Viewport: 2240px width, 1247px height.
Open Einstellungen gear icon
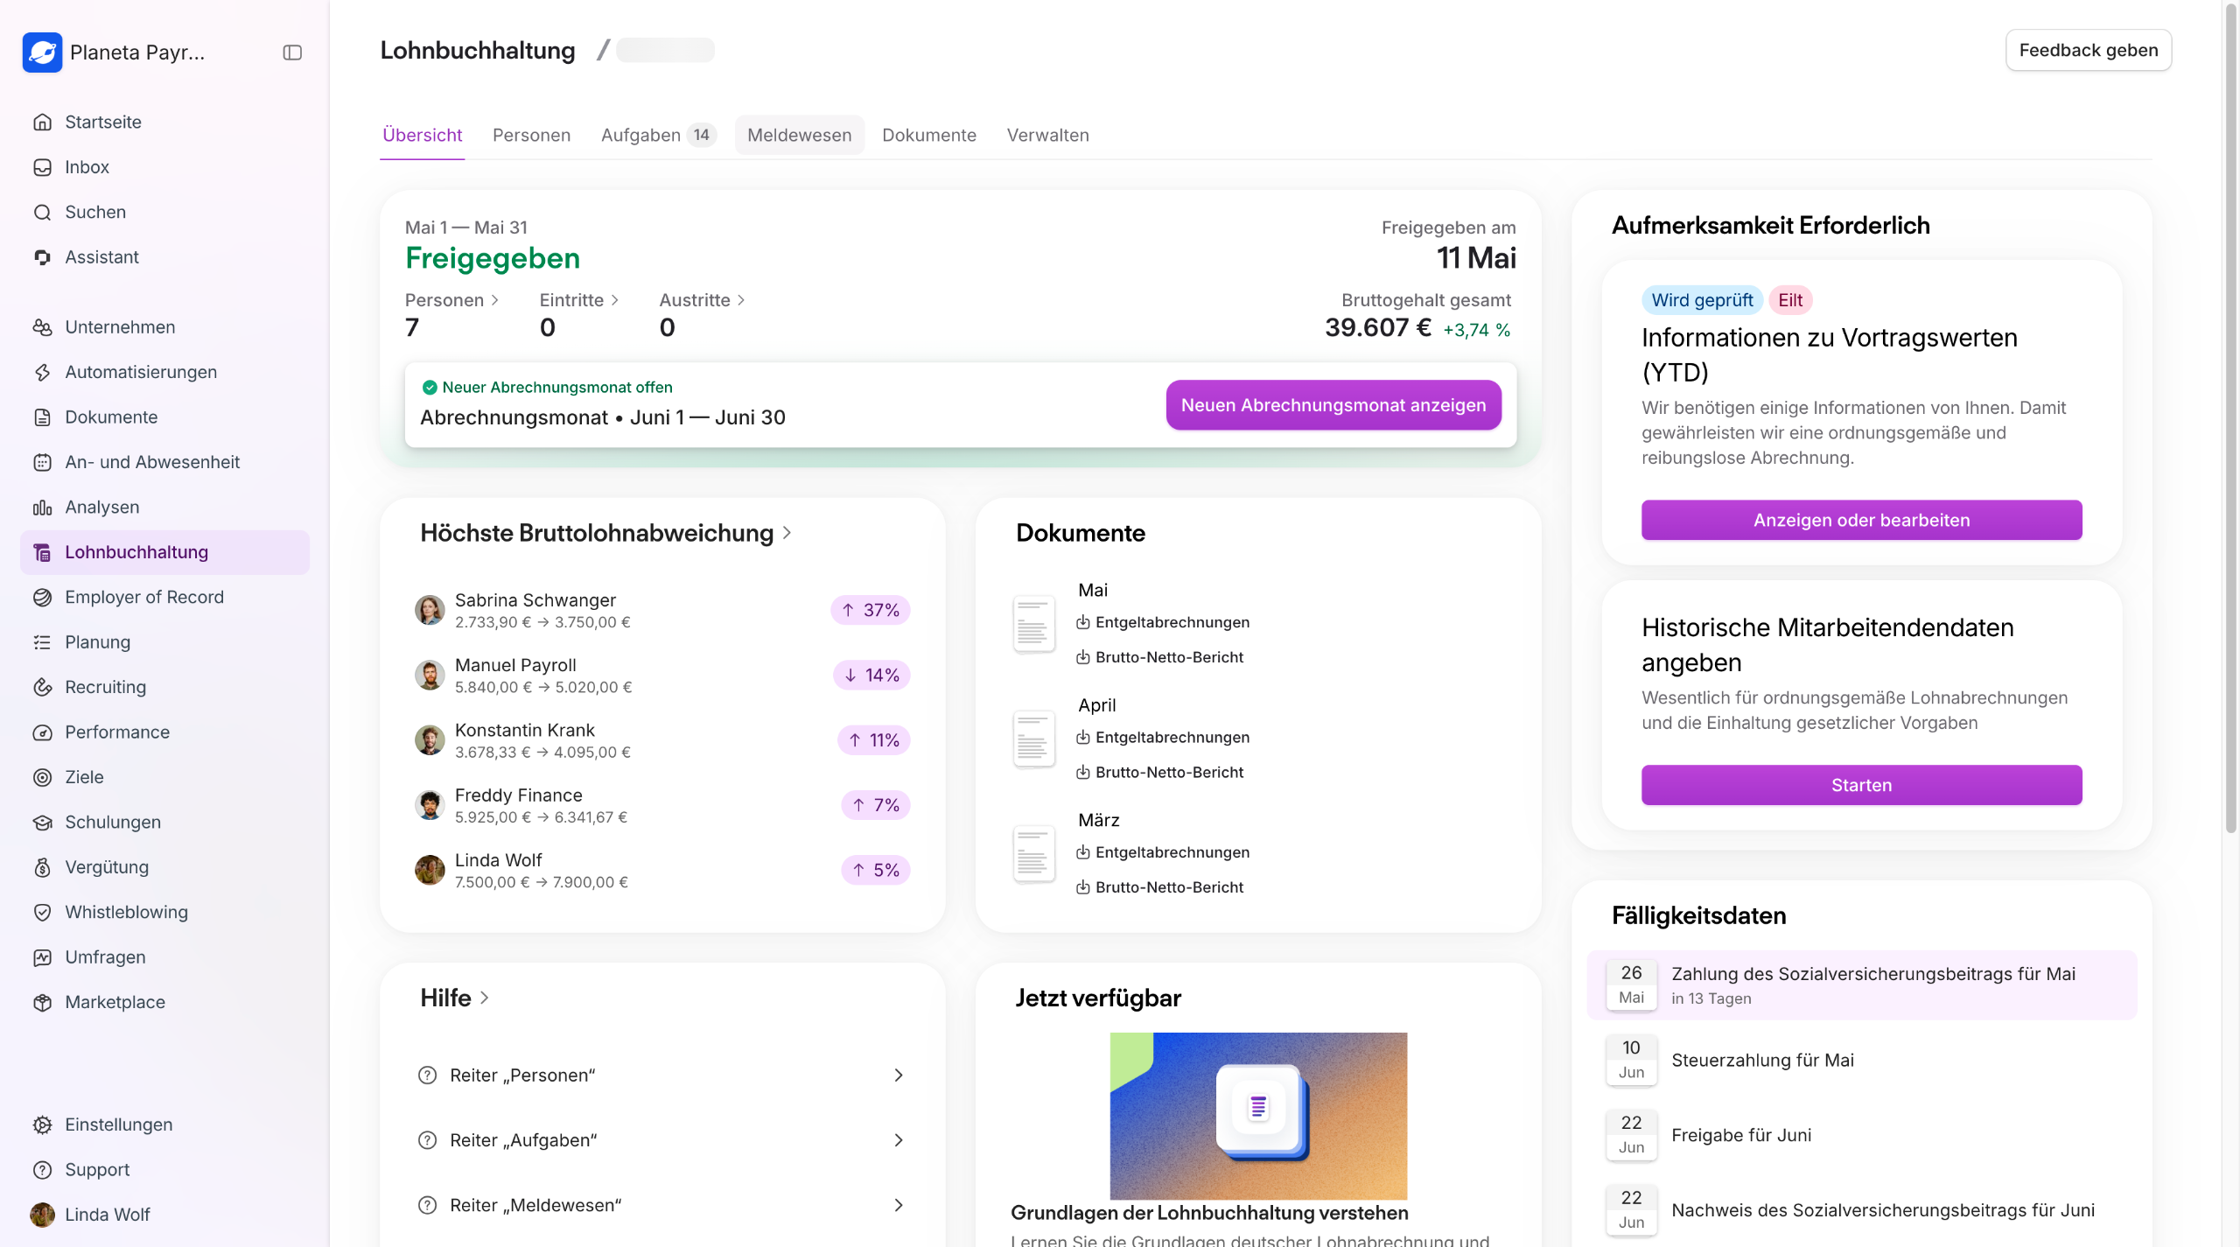point(42,1124)
